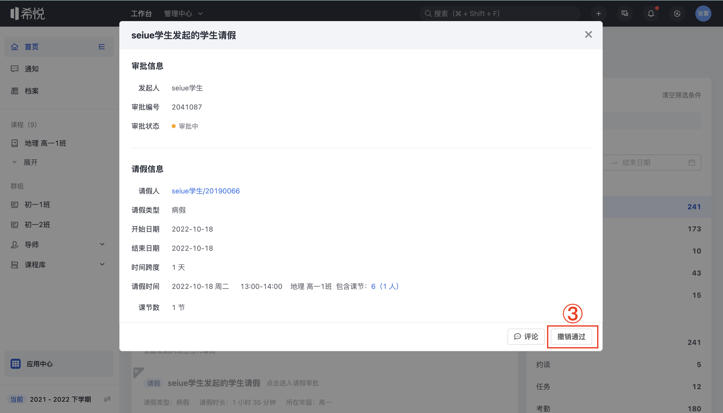Open the messages chat icon in the header
This screenshot has height=413, width=723.
[624, 13]
